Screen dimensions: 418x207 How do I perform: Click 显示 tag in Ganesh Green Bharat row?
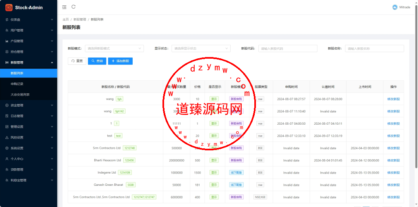click(x=214, y=185)
